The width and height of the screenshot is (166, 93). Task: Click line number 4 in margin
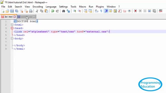point(6,32)
